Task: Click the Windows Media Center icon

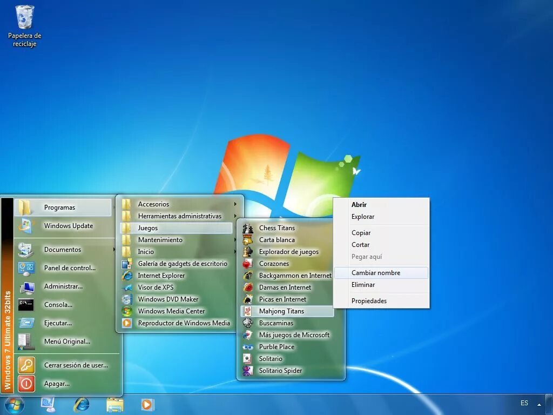Action: 126,311
